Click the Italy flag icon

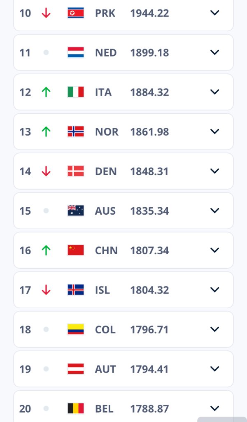click(75, 92)
